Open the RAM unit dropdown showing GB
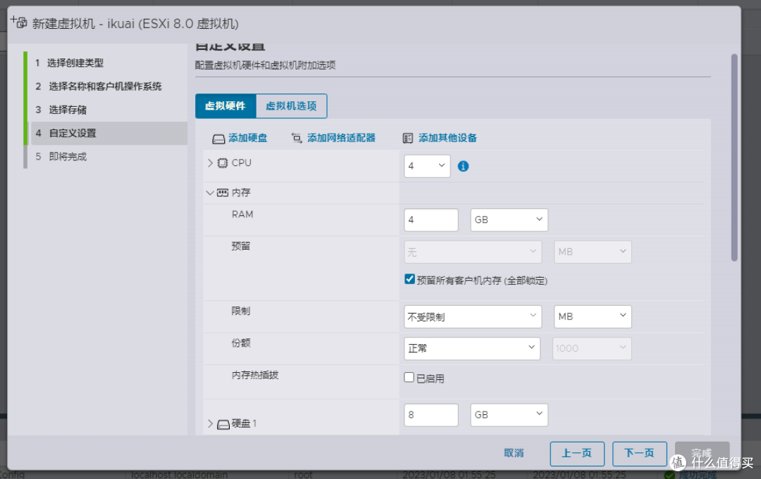 point(509,219)
